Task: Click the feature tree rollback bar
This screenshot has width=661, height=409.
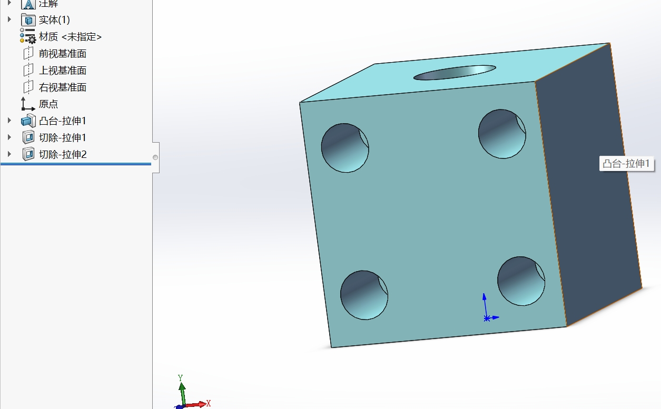Action: (x=76, y=164)
